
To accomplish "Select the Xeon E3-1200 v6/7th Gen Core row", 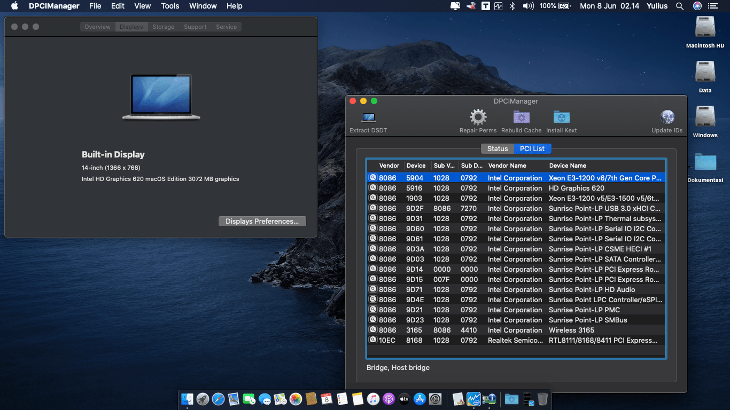I will (x=516, y=178).
